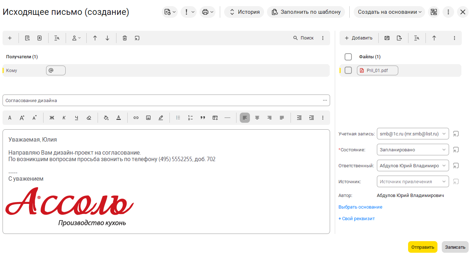Screen dimensions: 473x256
Task: Expand the Создать на основании menu
Action: 389,12
